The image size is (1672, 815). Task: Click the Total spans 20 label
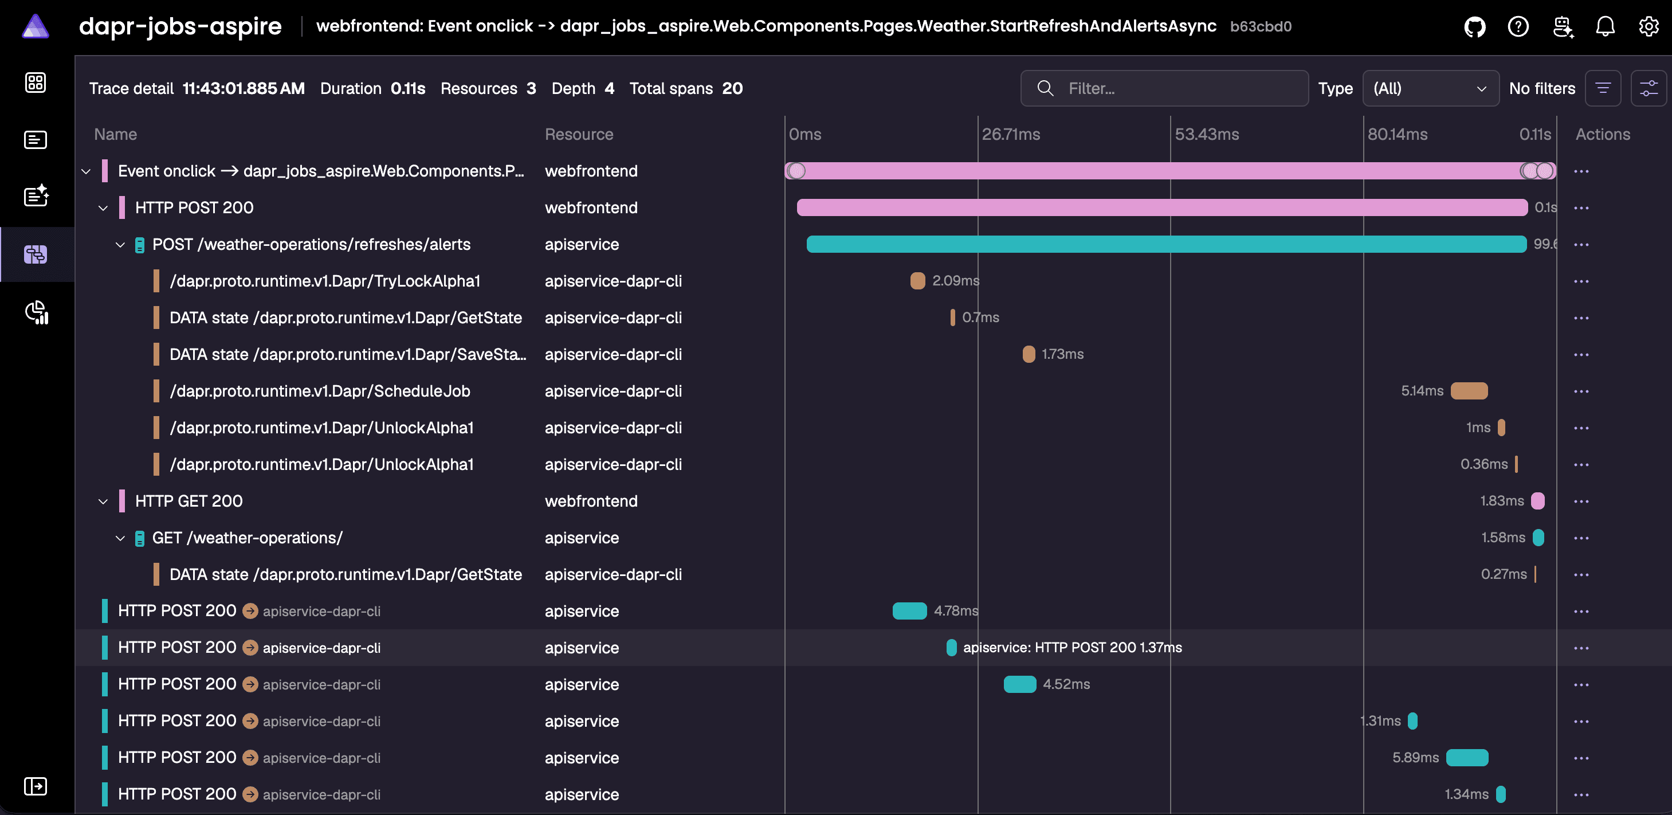(x=686, y=88)
